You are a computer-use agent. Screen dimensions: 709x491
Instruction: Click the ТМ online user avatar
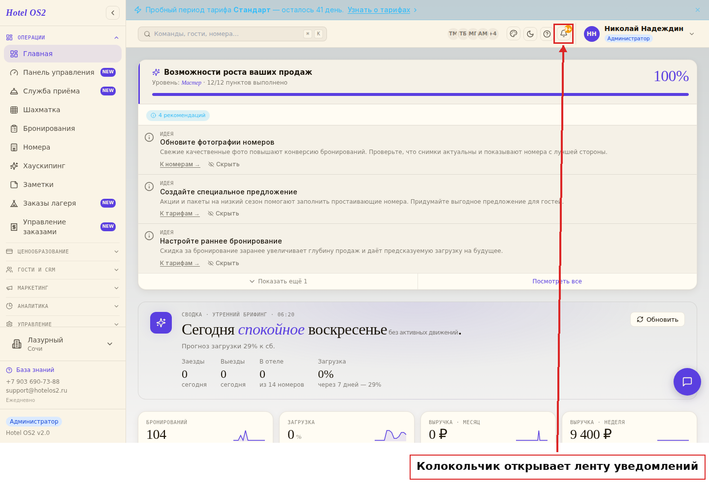[x=452, y=33]
